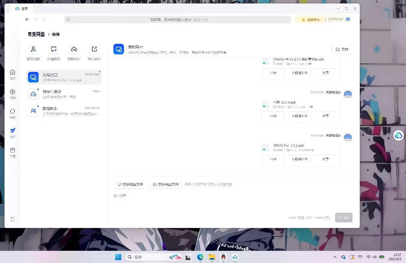
Task: Click the phone device icon at sidebar bottom
Action: tap(12, 219)
